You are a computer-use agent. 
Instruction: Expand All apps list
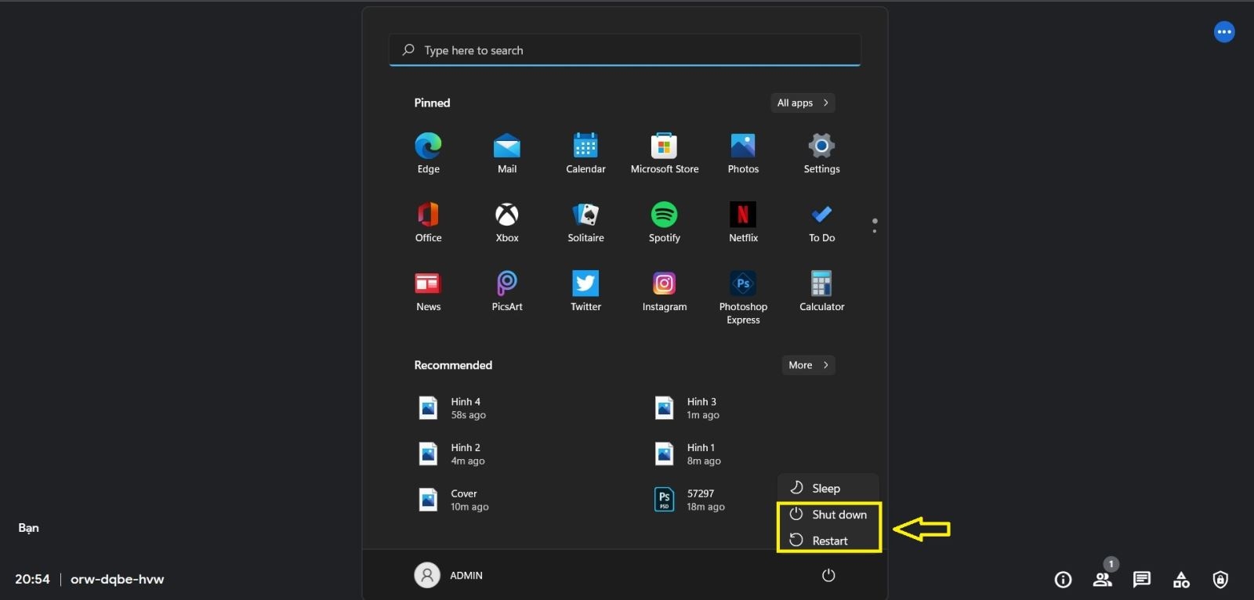[x=803, y=103]
